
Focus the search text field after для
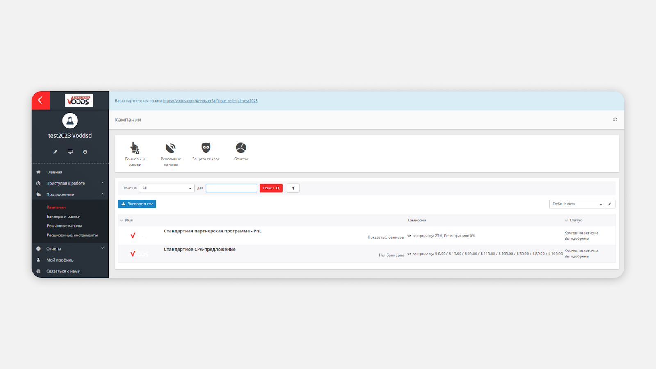tap(232, 188)
